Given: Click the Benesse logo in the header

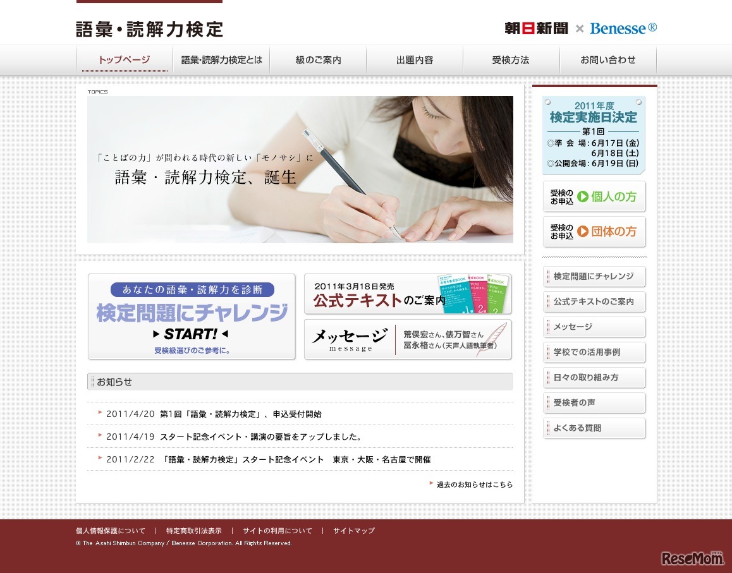Looking at the screenshot, I should [x=623, y=28].
